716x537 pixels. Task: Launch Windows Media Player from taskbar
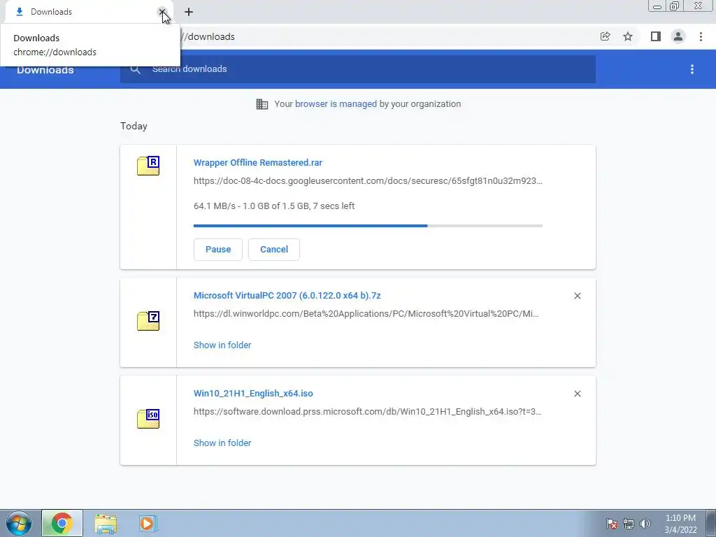click(x=148, y=523)
